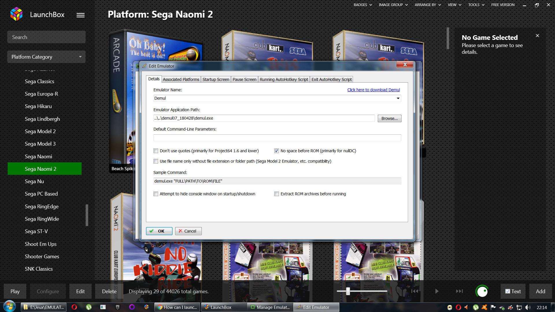Click the skip-to-previous track control
The width and height of the screenshot is (555, 312).
point(415,291)
